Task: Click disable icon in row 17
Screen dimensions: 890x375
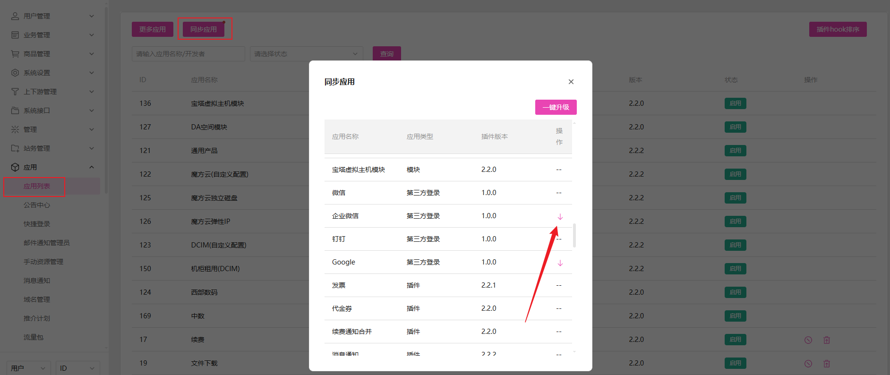Action: [x=808, y=340]
